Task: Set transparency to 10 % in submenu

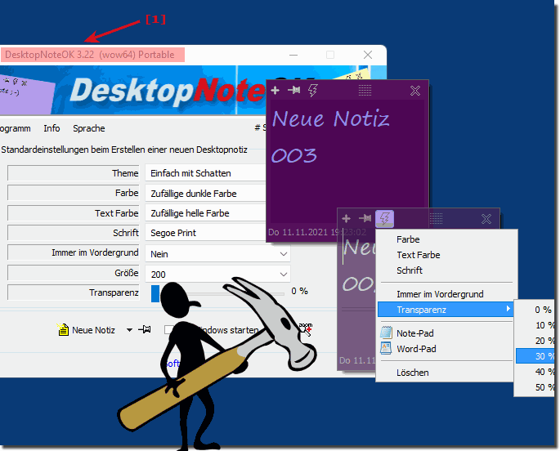Action: (535, 325)
